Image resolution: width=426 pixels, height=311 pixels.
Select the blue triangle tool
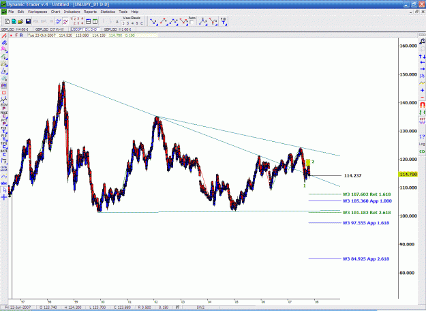tap(4, 71)
